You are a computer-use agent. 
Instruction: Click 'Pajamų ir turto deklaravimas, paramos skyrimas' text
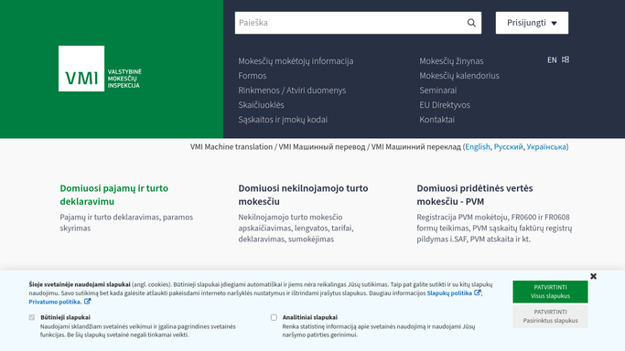click(126, 222)
